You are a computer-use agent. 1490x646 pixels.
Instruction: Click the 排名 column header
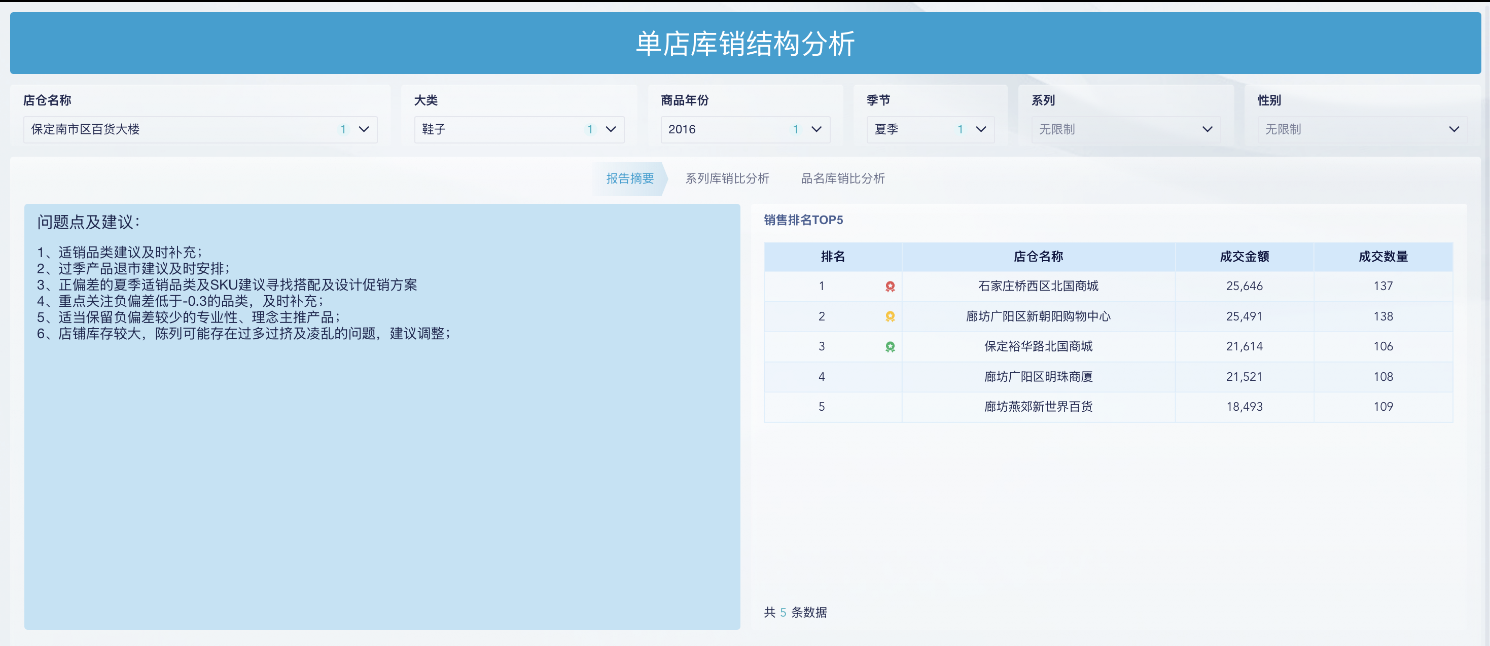(833, 256)
